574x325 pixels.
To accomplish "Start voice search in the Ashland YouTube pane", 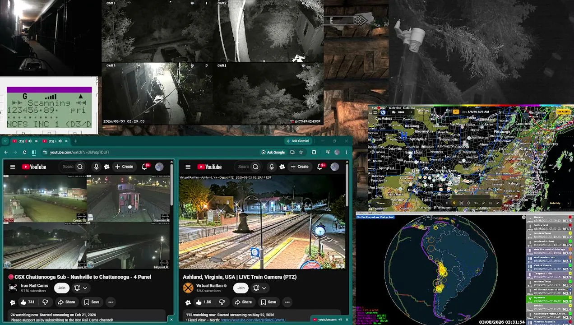I will tap(272, 167).
